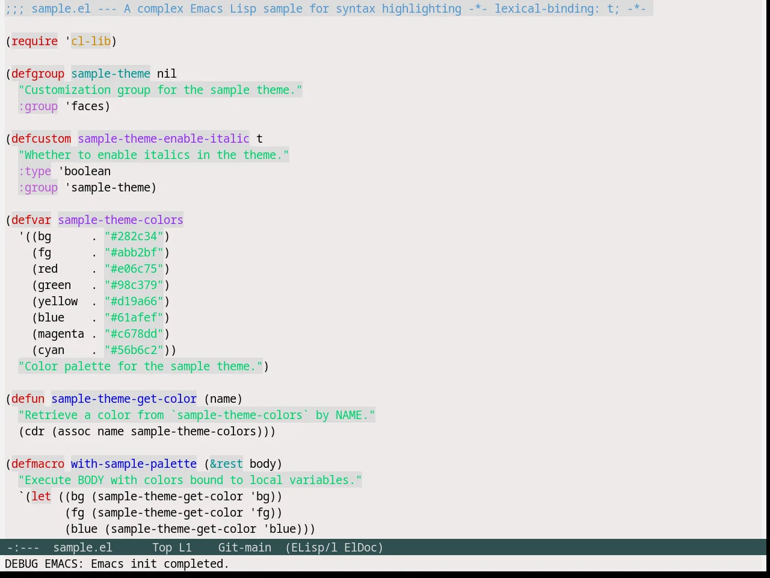Click the 'sample-theme-enable-italic' variable name
Screen dimensions: 770x578
(x=164, y=138)
